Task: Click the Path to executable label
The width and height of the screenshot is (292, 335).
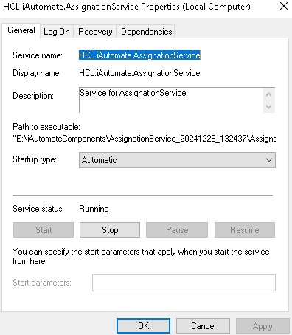Action: [46, 127]
